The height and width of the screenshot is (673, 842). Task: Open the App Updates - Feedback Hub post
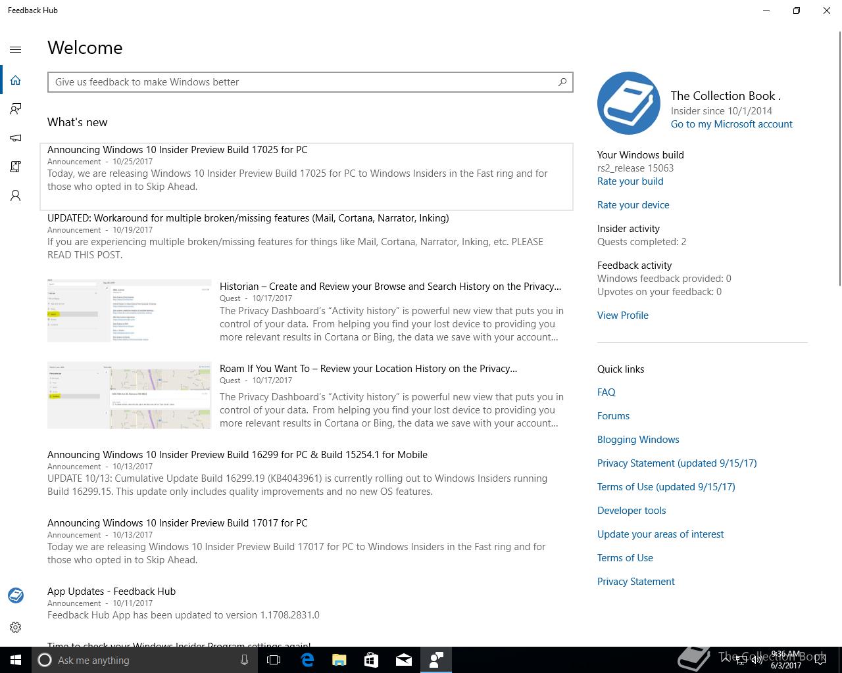111,592
